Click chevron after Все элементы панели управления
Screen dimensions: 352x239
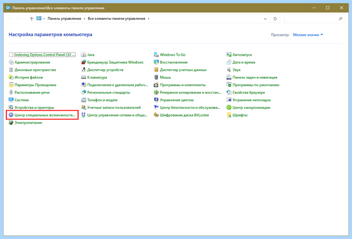click(148, 19)
